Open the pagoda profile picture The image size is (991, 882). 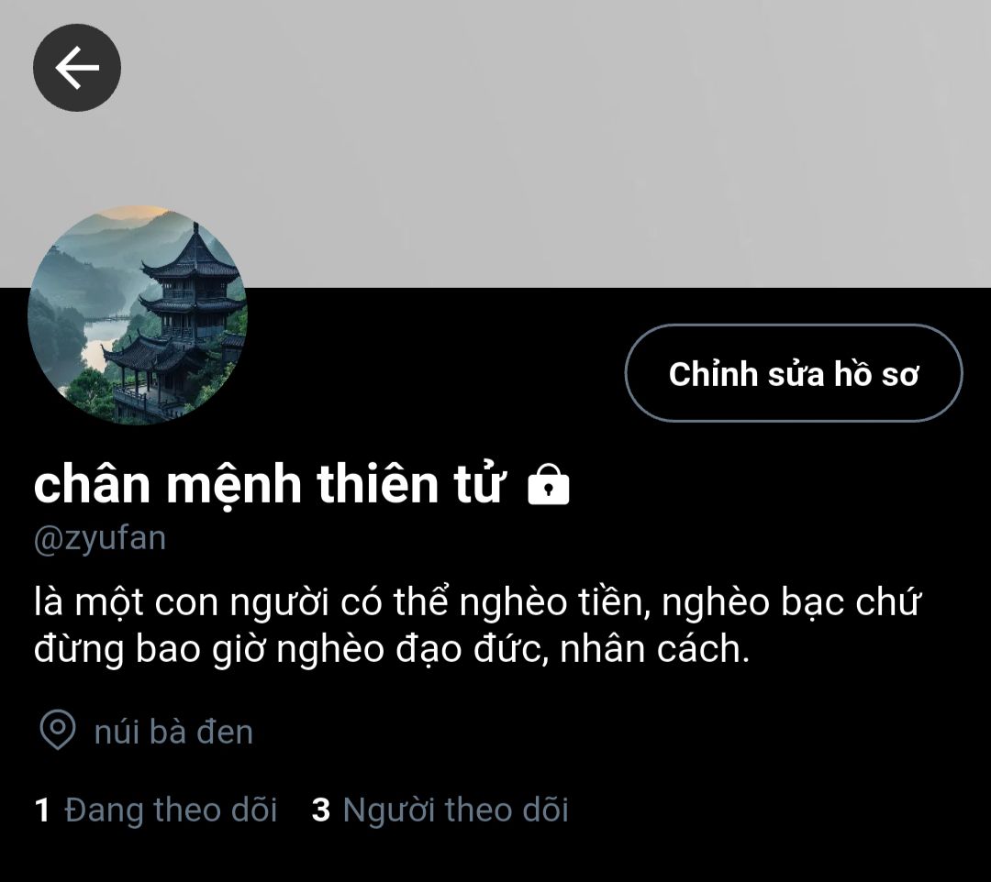coord(137,314)
